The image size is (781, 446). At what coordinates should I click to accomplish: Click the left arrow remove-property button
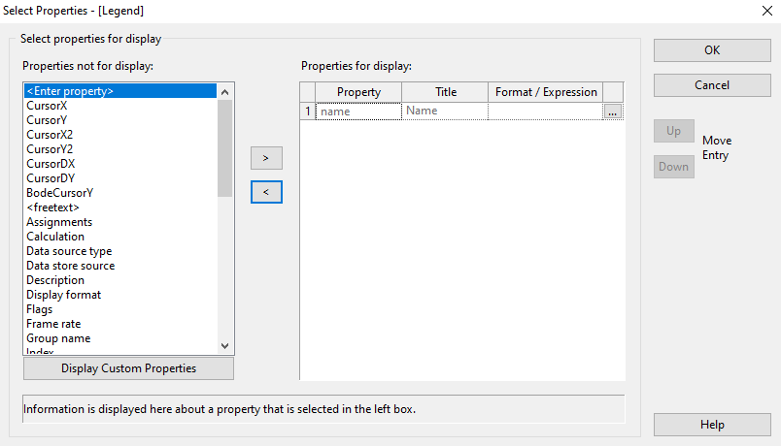(x=266, y=192)
